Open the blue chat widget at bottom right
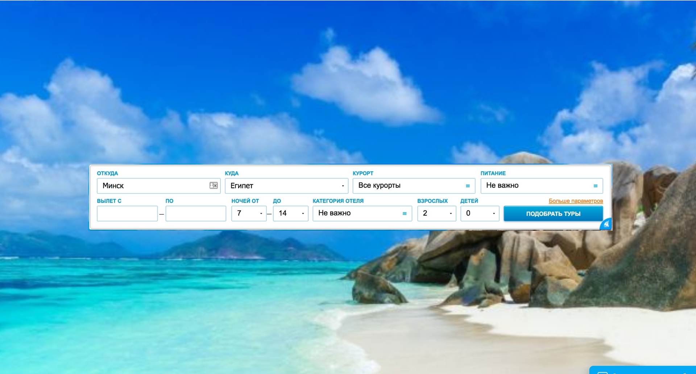This screenshot has height=374, width=696. pyautogui.click(x=642, y=370)
